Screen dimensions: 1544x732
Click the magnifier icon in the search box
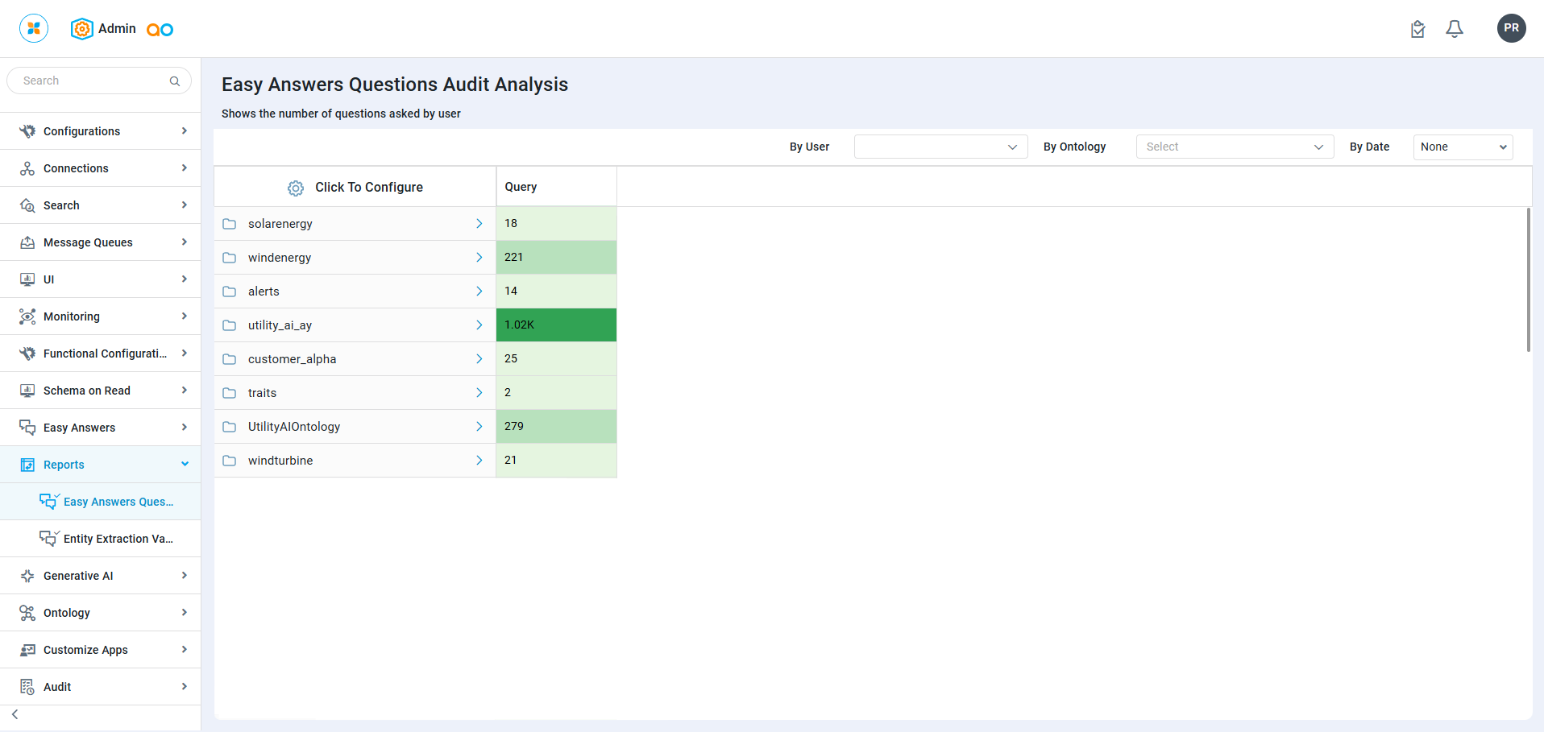click(x=175, y=81)
